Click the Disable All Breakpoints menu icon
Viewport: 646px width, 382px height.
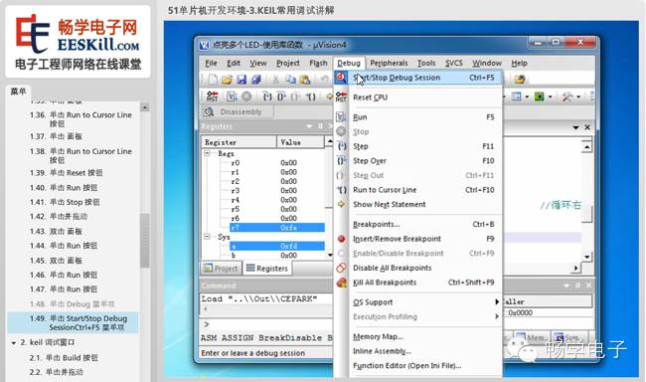342,268
